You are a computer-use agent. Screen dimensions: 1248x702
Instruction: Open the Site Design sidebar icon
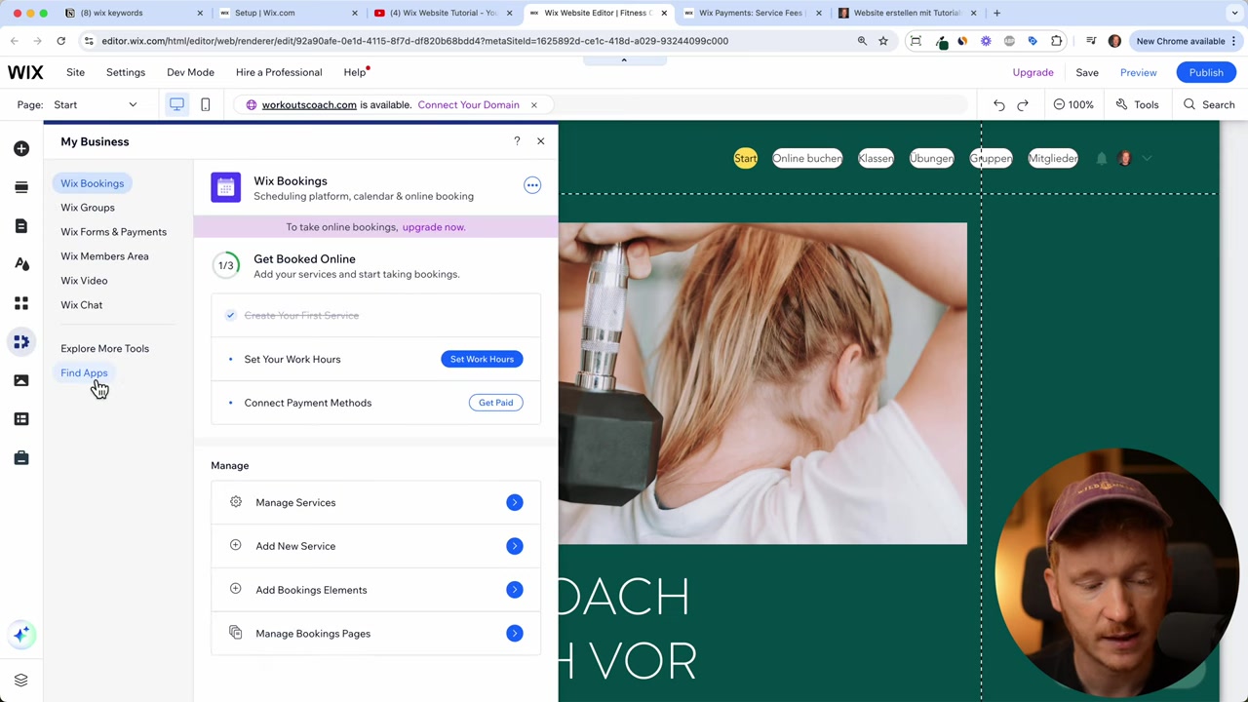pos(21,264)
